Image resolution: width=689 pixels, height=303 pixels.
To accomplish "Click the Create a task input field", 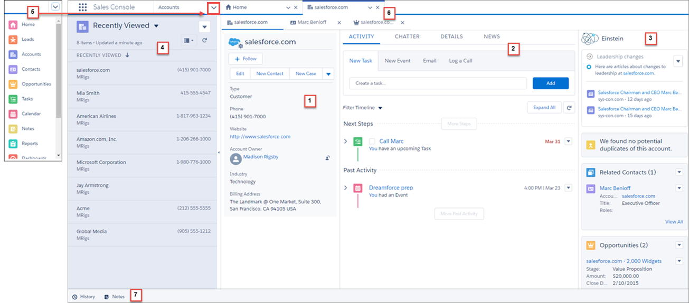I will point(438,83).
